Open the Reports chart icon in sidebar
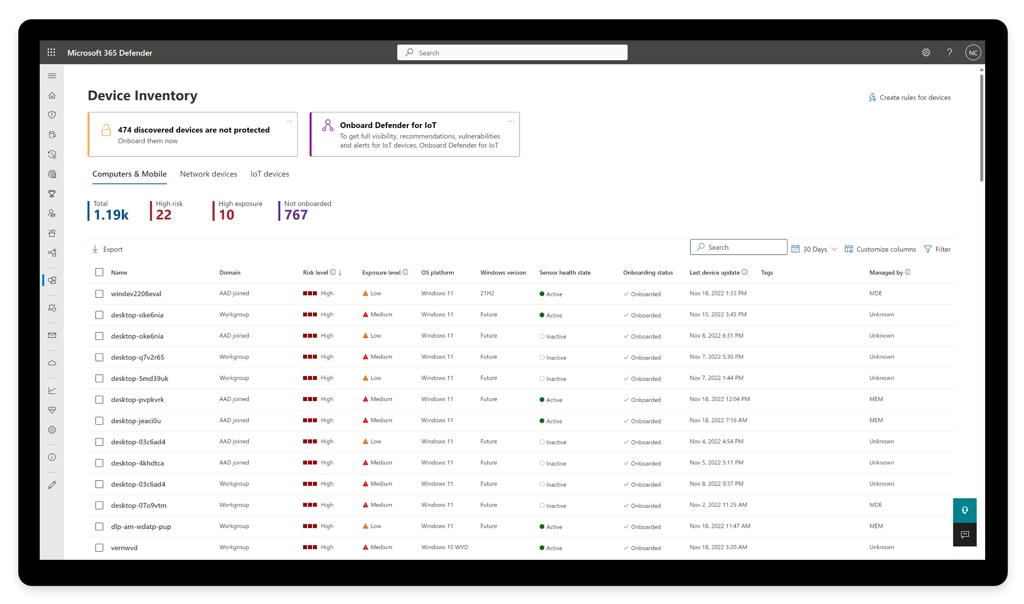Screen dimensions: 1024x604 click(x=52, y=391)
